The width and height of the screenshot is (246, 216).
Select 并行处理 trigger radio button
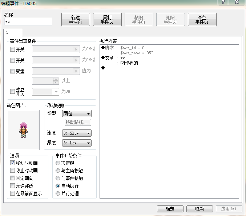pyautogui.click(x=58, y=193)
